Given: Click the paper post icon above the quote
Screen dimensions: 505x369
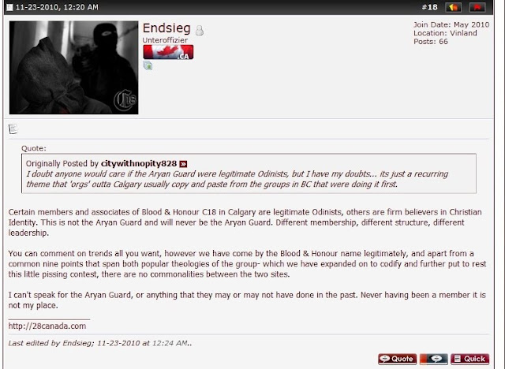Looking at the screenshot, I should point(13,129).
